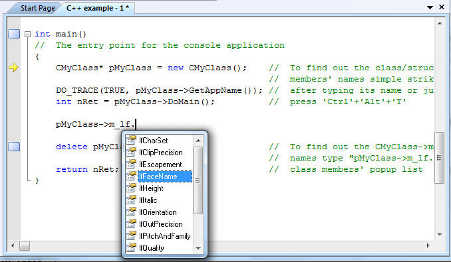The width and height of the screenshot is (451, 262).
Task: Select lfOutPrecision in the members list
Action: pos(161,224)
